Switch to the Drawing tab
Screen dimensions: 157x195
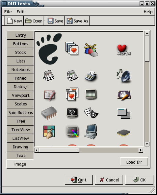20,147
